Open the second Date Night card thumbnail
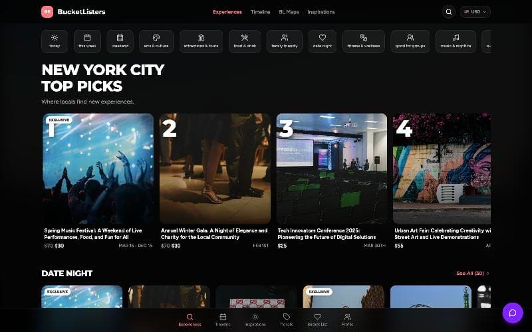This screenshot has height=332, width=532. (169, 296)
